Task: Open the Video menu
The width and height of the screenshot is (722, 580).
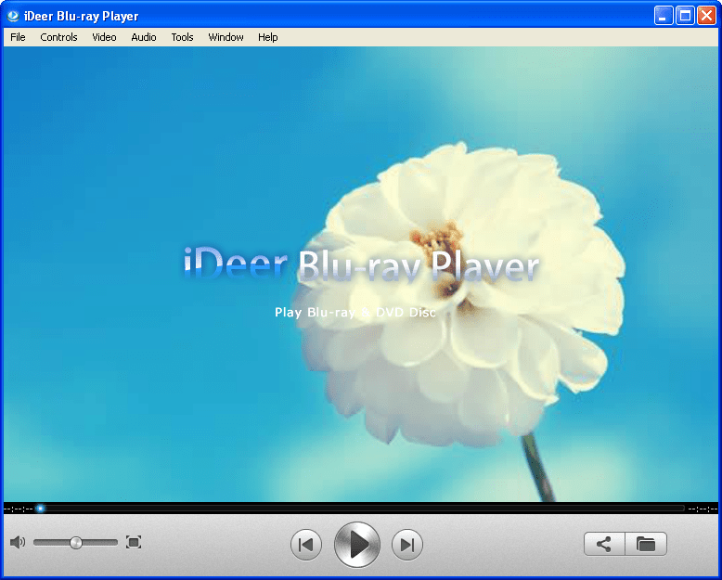Action: point(104,37)
